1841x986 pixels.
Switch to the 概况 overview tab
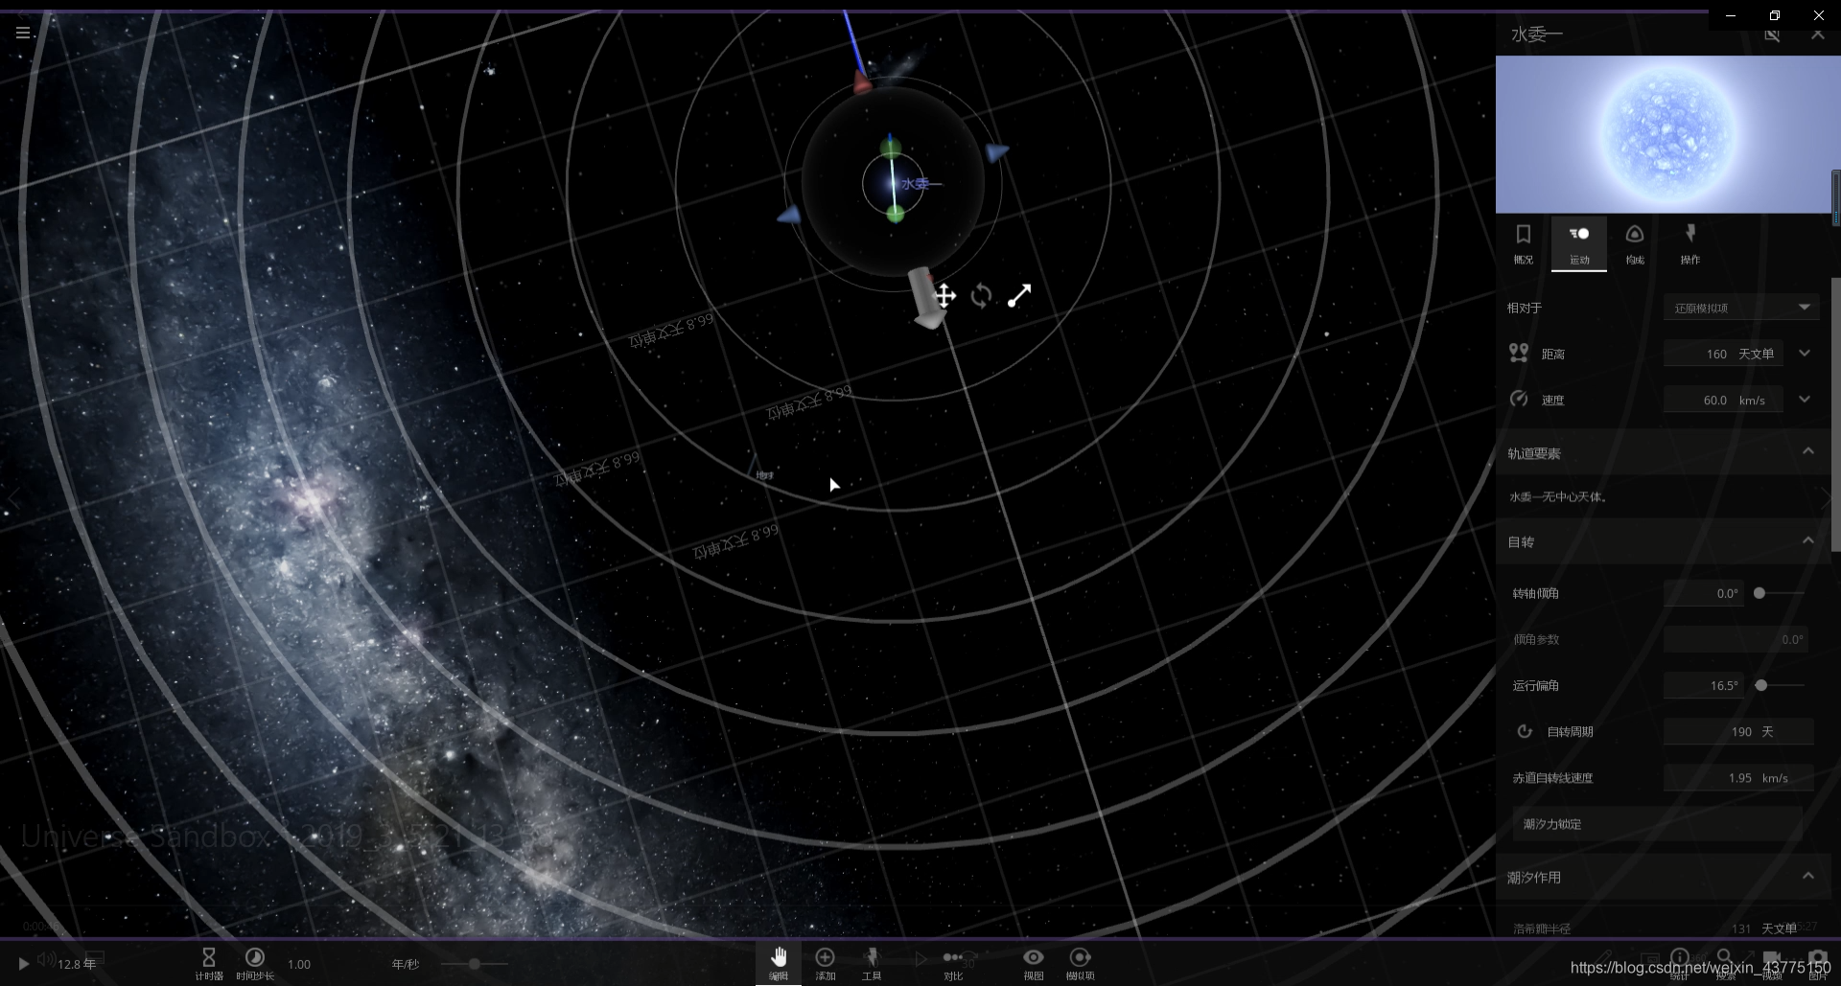[1524, 244]
